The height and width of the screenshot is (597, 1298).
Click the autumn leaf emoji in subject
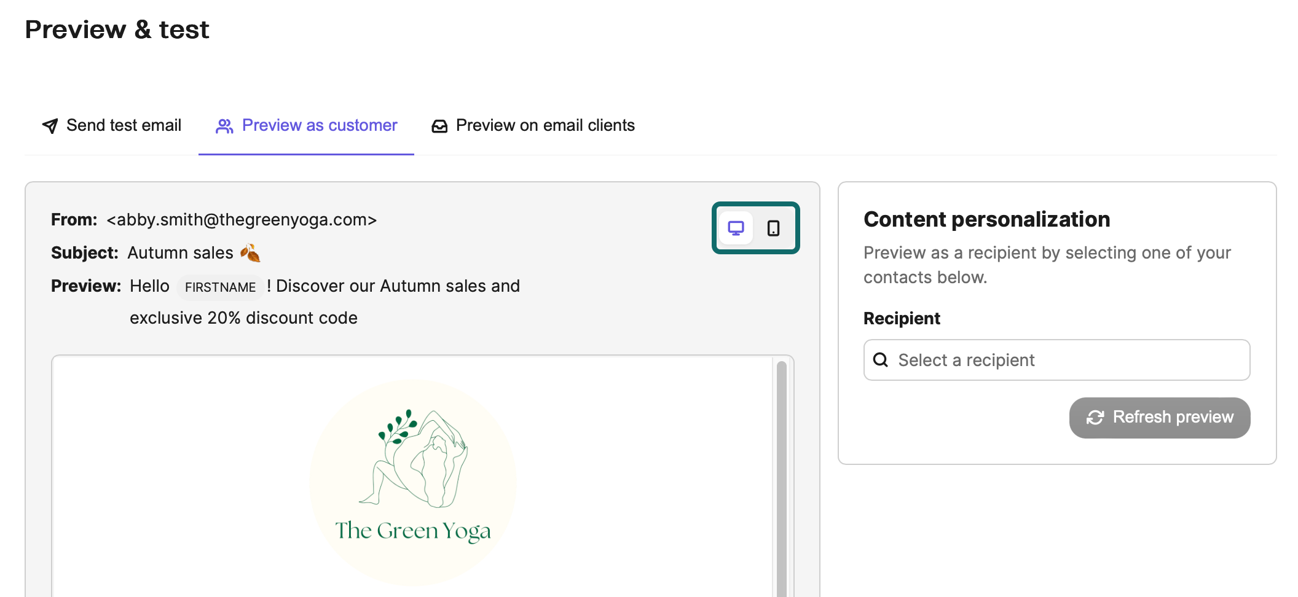coord(250,252)
